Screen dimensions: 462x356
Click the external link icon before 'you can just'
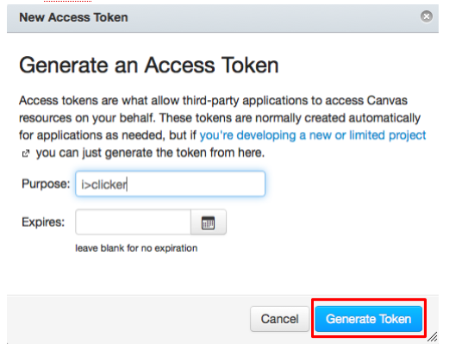tap(26, 153)
